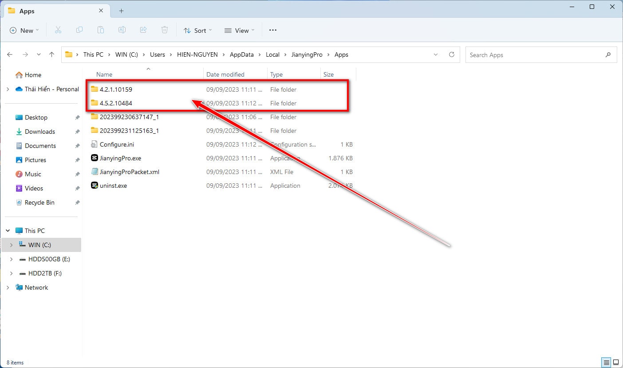
Task: Navigate to WIN (C:) in breadcrumb
Action: coord(126,54)
